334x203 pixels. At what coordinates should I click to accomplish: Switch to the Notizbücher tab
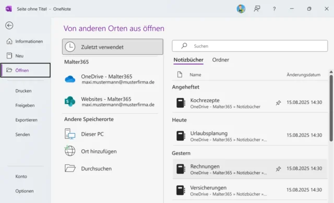pos(188,60)
